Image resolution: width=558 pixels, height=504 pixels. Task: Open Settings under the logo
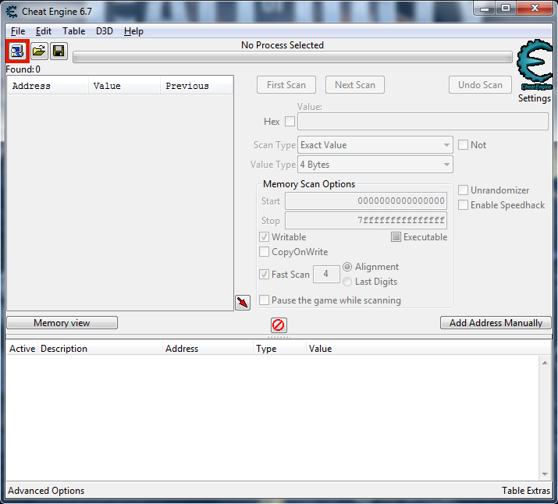[x=534, y=98]
